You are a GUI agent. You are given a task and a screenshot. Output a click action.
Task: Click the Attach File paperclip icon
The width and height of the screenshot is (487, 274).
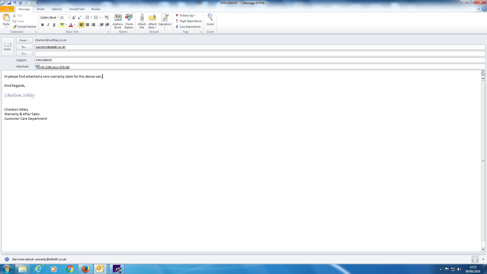click(x=142, y=18)
